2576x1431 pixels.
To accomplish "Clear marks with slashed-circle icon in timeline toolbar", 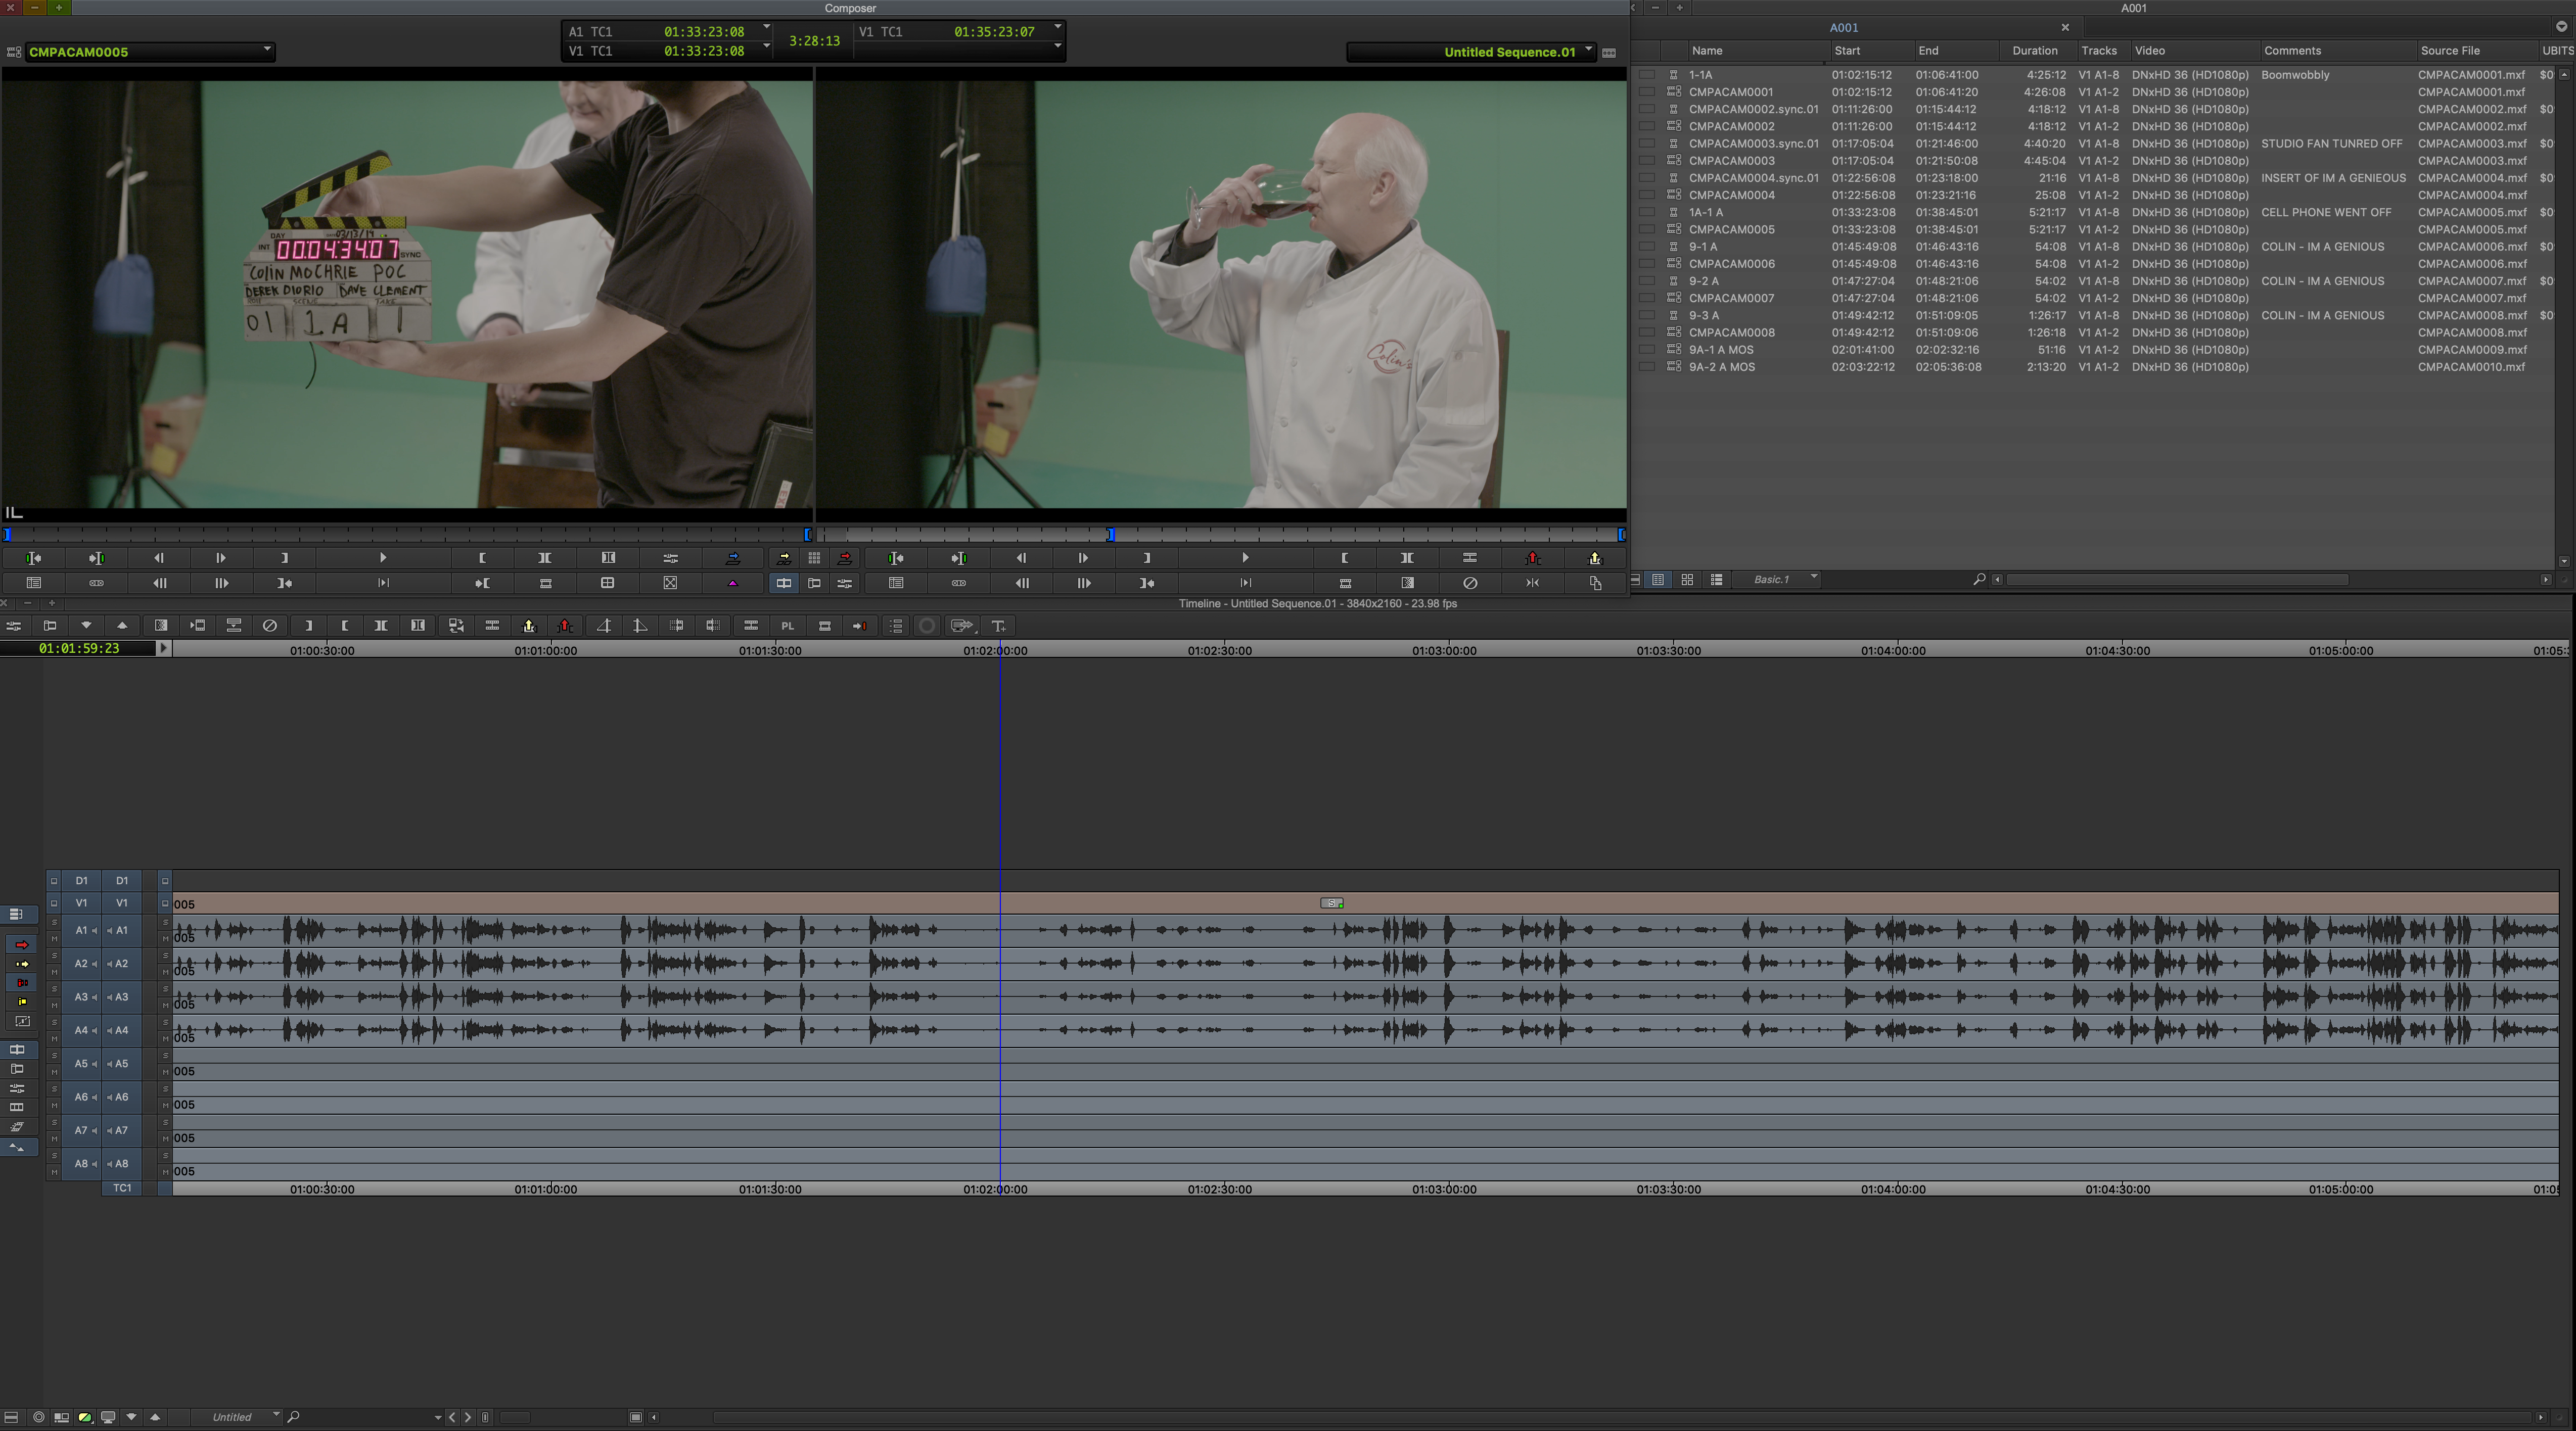I will click(x=269, y=626).
